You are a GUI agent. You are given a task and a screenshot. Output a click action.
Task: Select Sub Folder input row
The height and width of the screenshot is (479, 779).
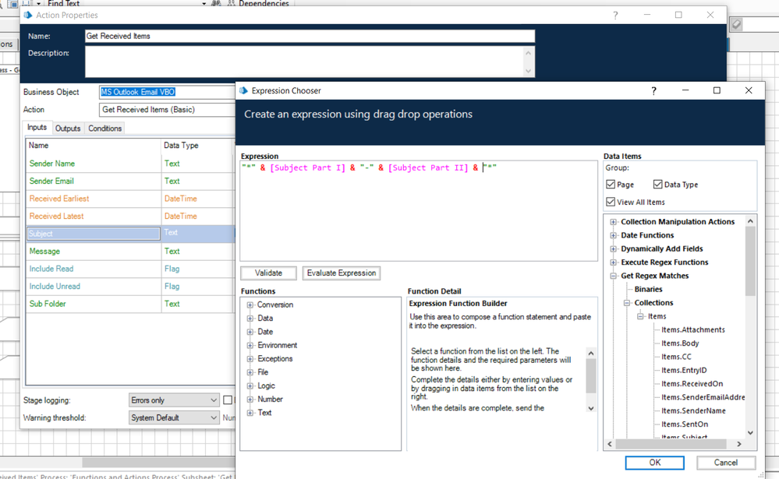click(x=129, y=304)
